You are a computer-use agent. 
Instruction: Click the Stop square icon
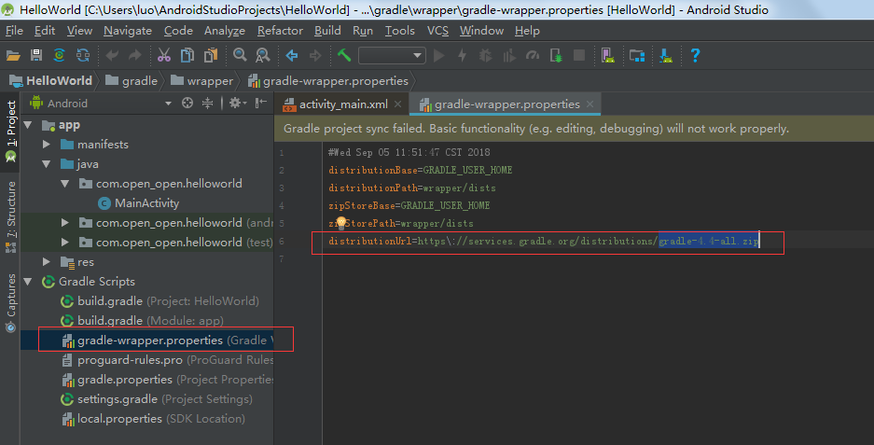tap(579, 55)
